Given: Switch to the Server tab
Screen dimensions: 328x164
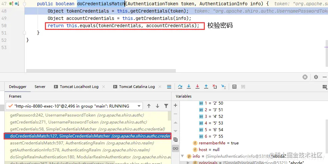Looking at the screenshot, I should (40, 87).
